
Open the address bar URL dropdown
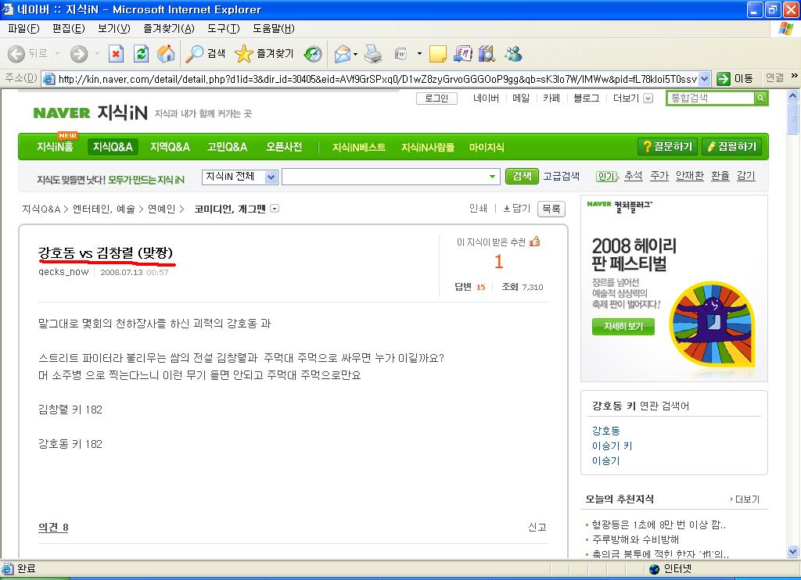click(705, 79)
